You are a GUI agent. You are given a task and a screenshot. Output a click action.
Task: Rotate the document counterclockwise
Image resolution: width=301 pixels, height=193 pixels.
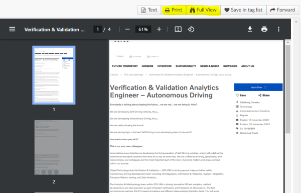tap(191, 29)
